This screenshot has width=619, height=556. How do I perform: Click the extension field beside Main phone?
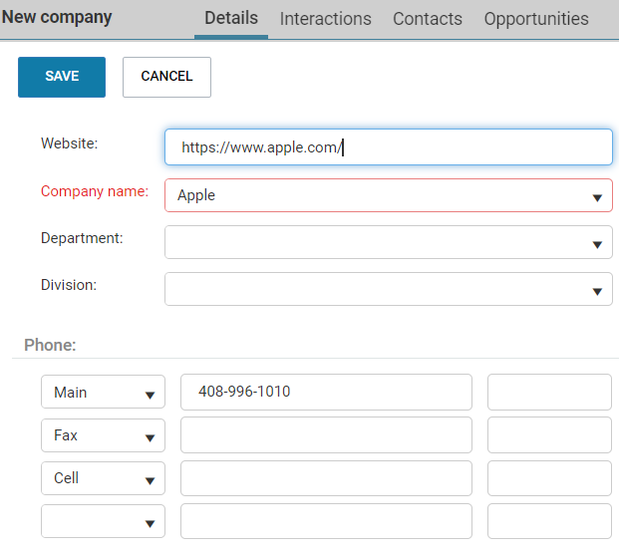tap(549, 393)
